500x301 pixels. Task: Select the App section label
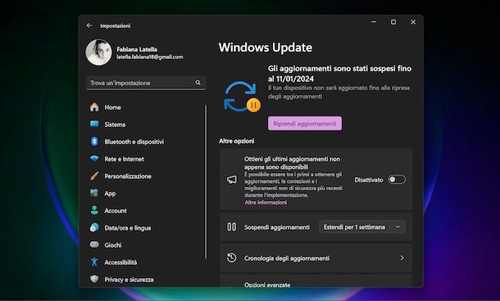(110, 194)
